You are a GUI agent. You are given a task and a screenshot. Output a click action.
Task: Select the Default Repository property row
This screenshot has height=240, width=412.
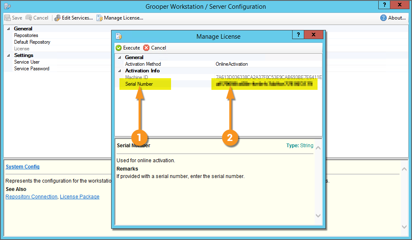[32, 42]
